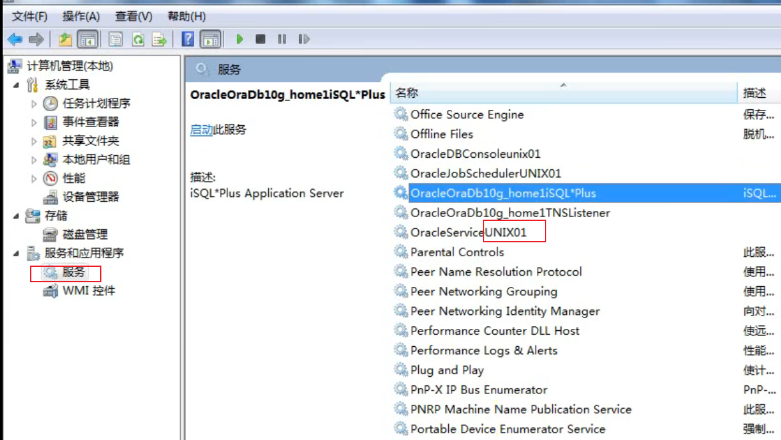Expand the 事件查看器 node arrow

point(34,122)
